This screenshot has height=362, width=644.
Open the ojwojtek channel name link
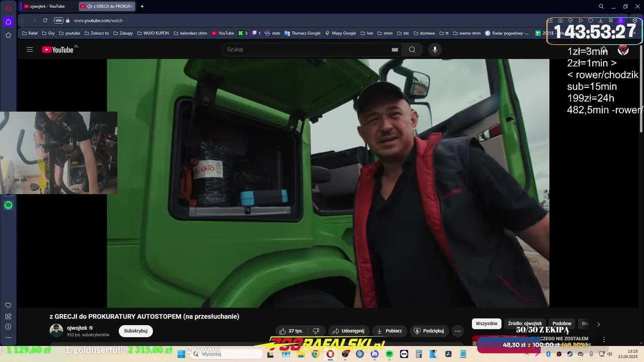coord(77,328)
